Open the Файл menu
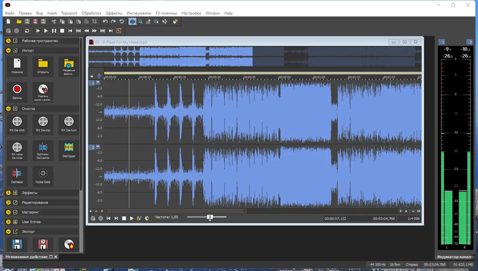The width and height of the screenshot is (478, 271). point(10,13)
